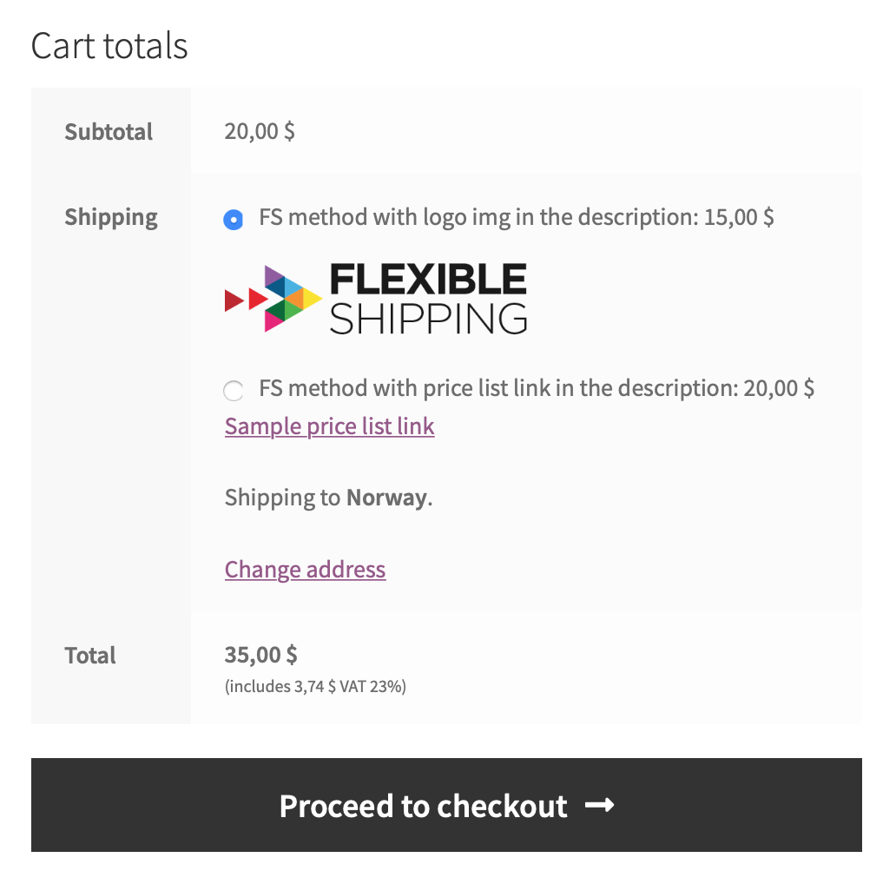Viewport: 896px width, 884px height.
Task: Click the 35,00 $ total amount
Action: pos(260,655)
